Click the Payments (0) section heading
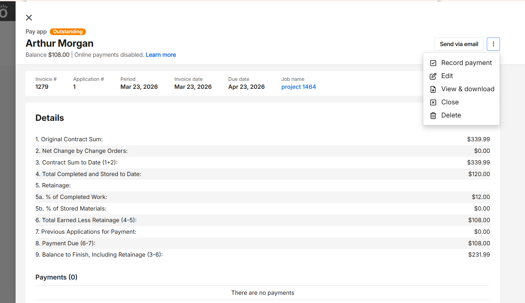Viewport: 525px width, 303px height. click(x=56, y=277)
